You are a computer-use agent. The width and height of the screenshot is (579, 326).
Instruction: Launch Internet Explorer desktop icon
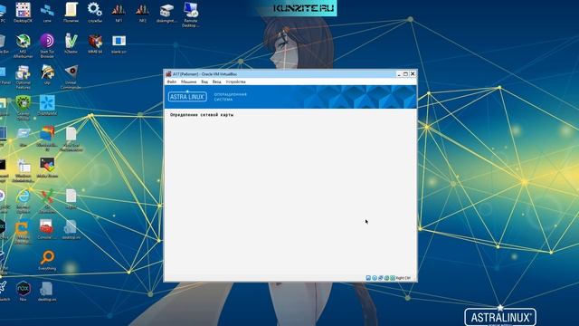23,201
